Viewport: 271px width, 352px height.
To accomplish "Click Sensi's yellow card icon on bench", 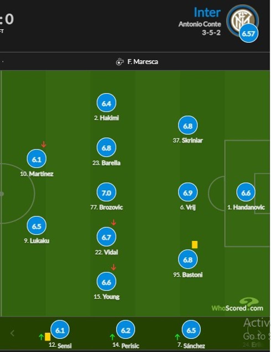I will pos(48,337).
